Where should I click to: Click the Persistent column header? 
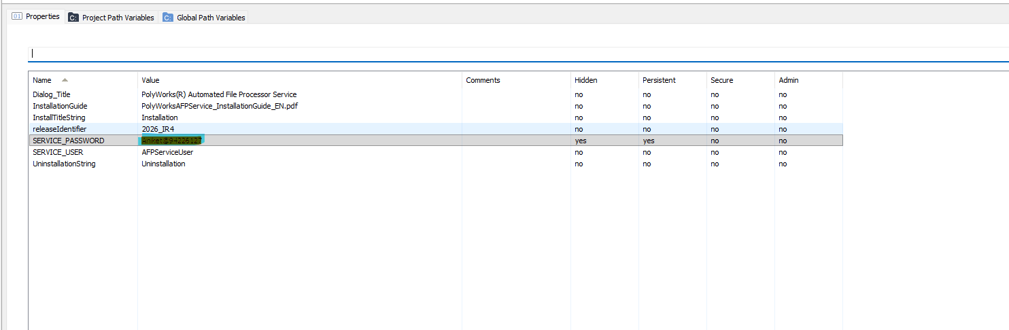pyautogui.click(x=673, y=80)
